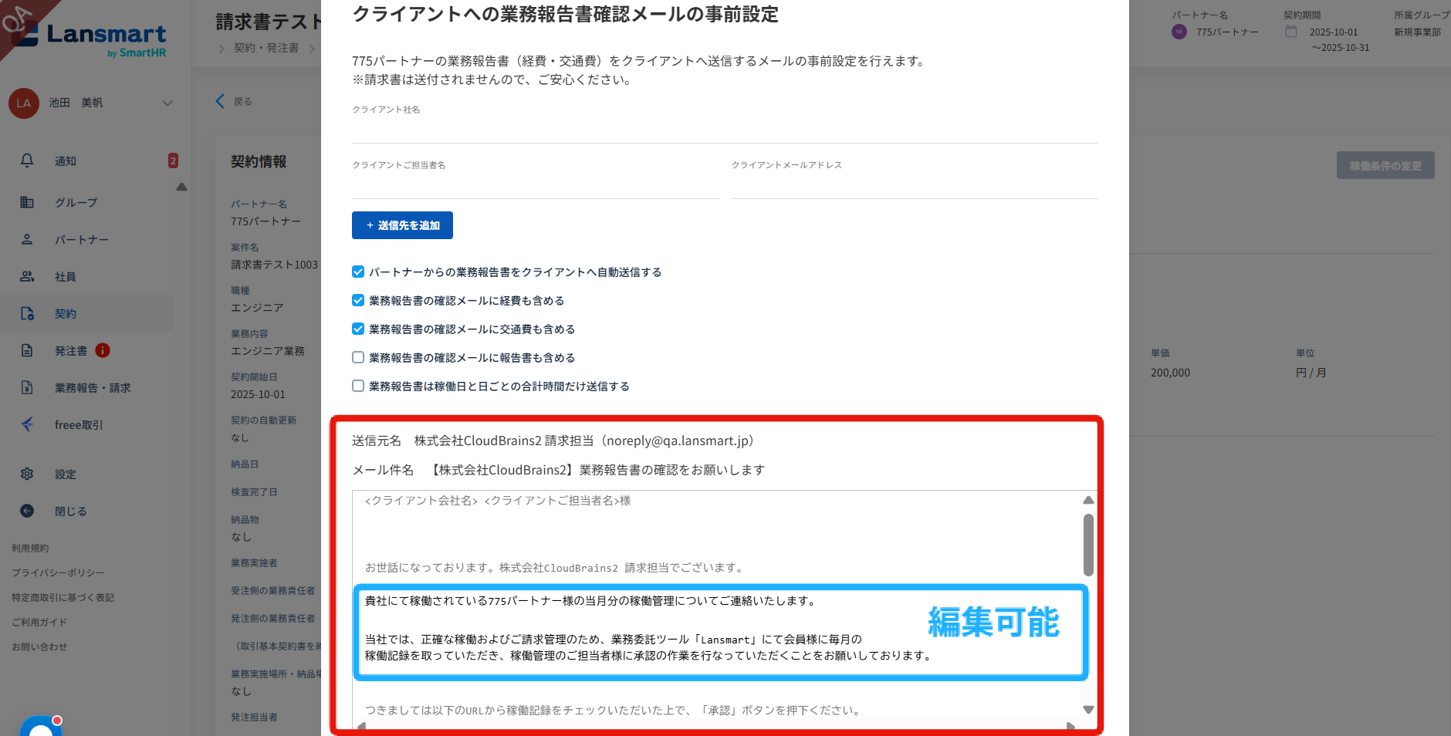The width and height of the screenshot is (1451, 736).
Task: Click the クライアントご担当者名 input field
Action: click(x=536, y=185)
